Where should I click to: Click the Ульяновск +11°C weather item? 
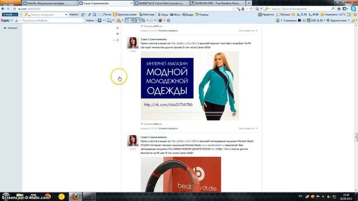coord(333,15)
